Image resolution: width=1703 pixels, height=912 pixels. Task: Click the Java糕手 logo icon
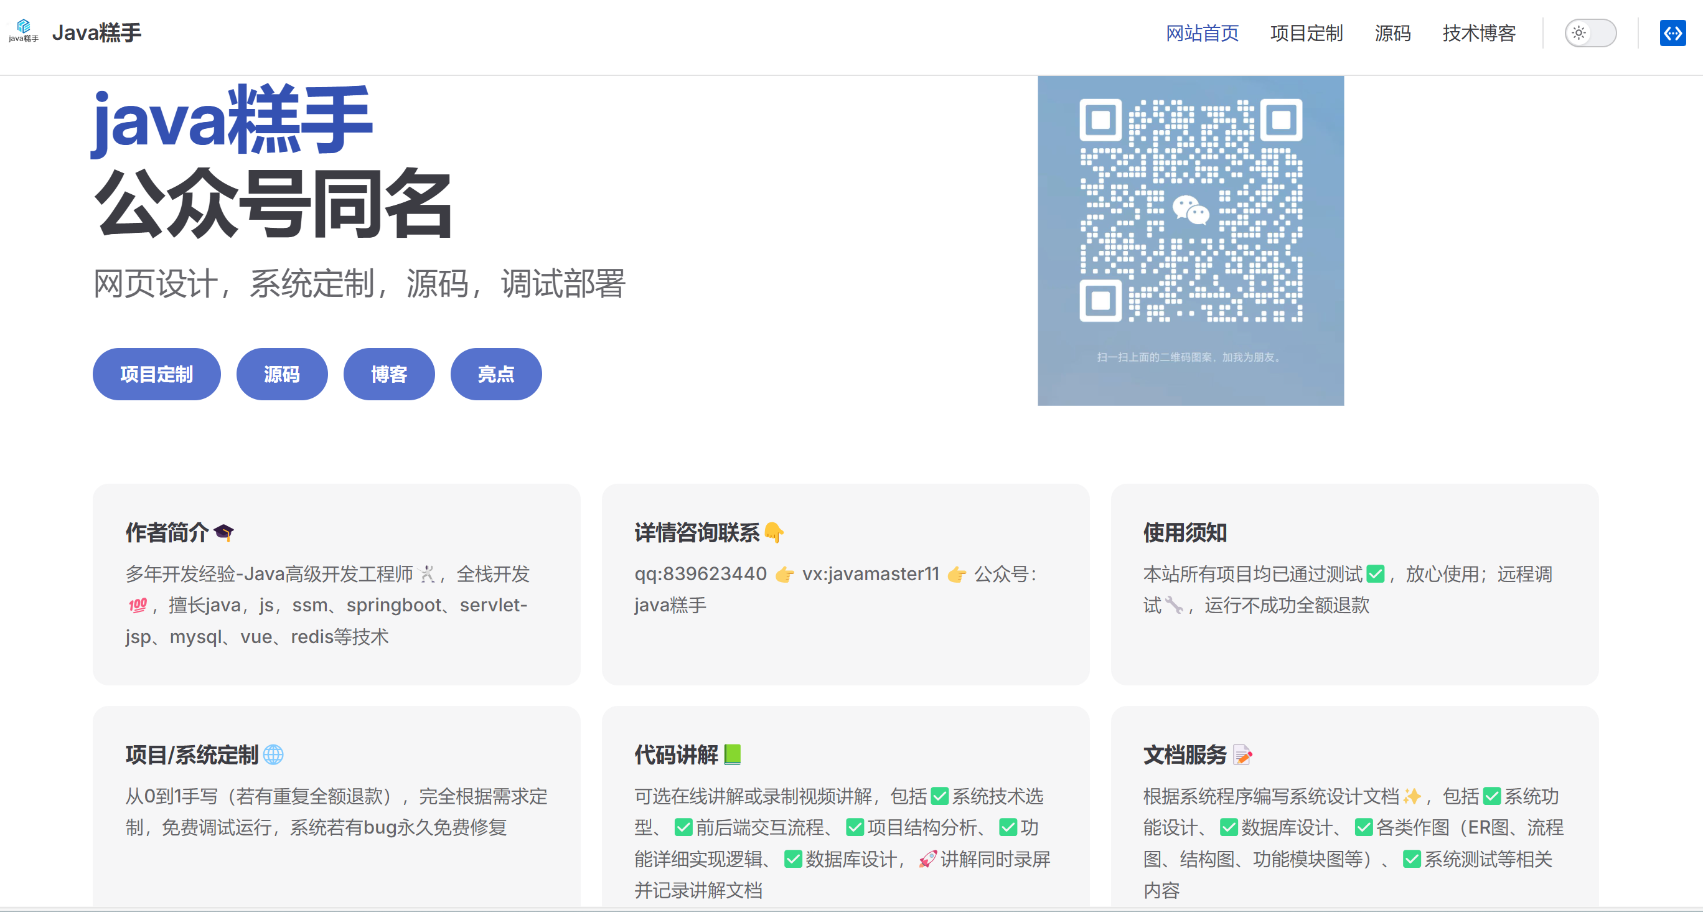click(23, 31)
